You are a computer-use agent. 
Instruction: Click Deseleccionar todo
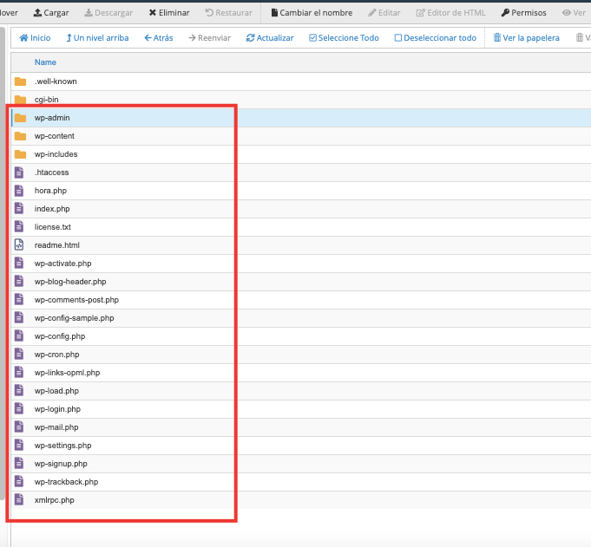[436, 38]
